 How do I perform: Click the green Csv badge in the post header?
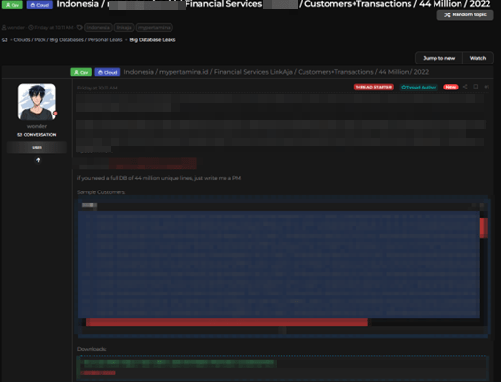point(81,72)
